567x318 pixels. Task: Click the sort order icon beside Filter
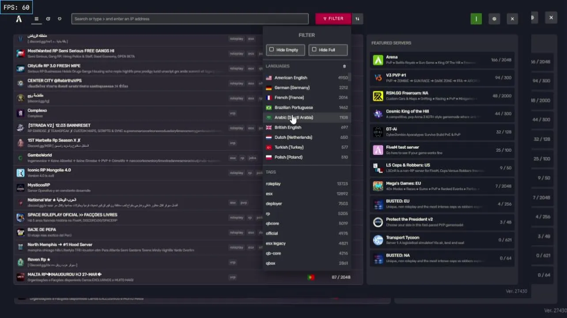coord(357,19)
